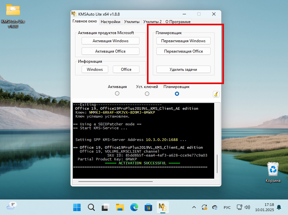Expand hidden system tray icons chevron
Image resolution: width=288 pixels, height=215 pixels.
tap(194, 207)
